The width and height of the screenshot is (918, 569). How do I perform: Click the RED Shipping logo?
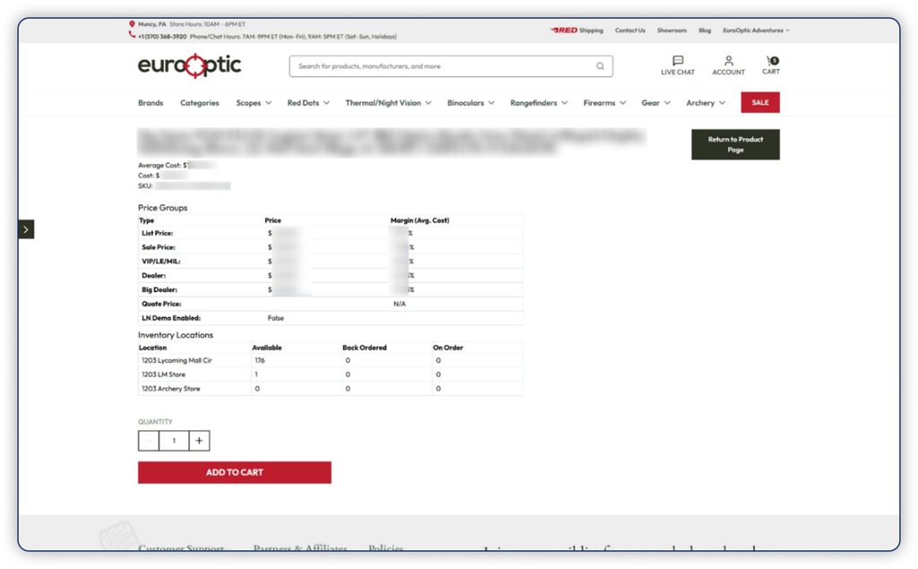point(565,30)
